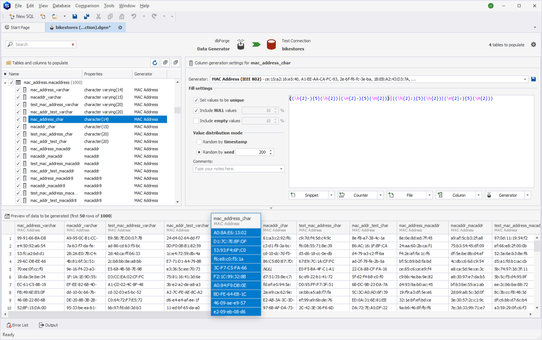Click the user account avatar icon
Viewport: 542px width, 340px height.
click(491, 6)
